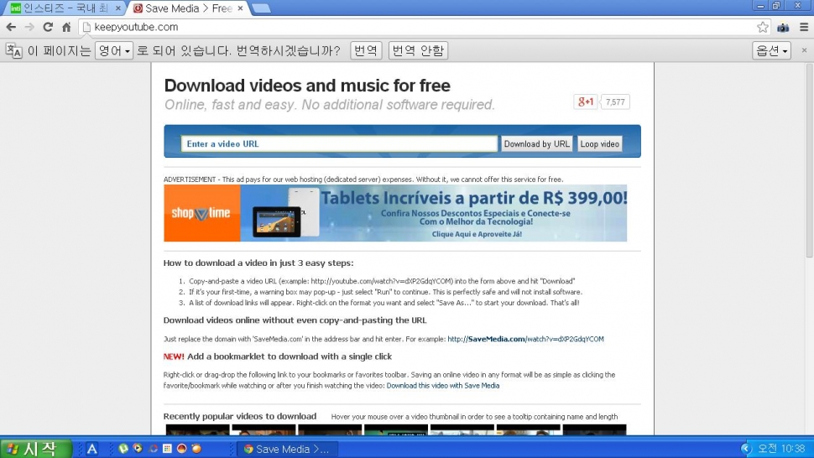Reload the page with the refresh icon
814x458 pixels.
pyautogui.click(x=48, y=27)
